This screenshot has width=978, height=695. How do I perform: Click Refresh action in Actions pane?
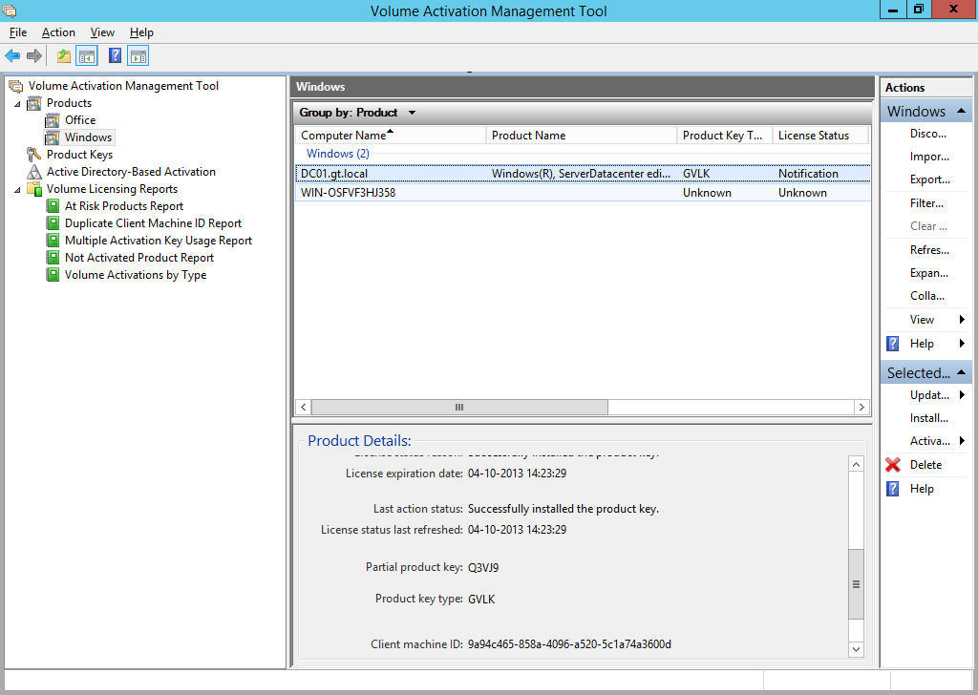pyautogui.click(x=929, y=250)
